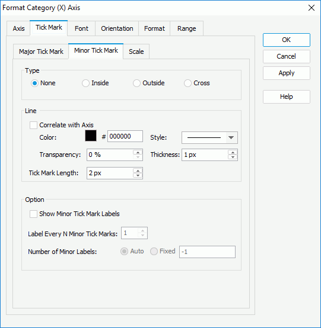This screenshot has width=321, height=328.
Task: Open the Font tab
Action: (81, 28)
